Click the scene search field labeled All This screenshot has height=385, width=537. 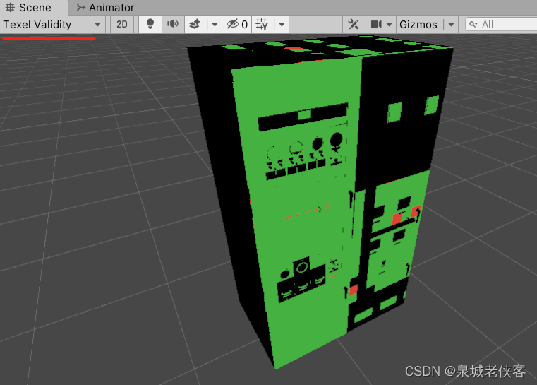[502, 24]
